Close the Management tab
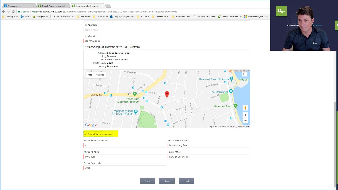Screen dimensions: 338x190 coord(34,6)
